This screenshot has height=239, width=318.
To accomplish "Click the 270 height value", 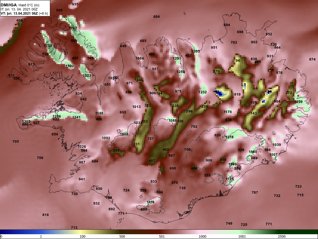I will tap(216, 71).
